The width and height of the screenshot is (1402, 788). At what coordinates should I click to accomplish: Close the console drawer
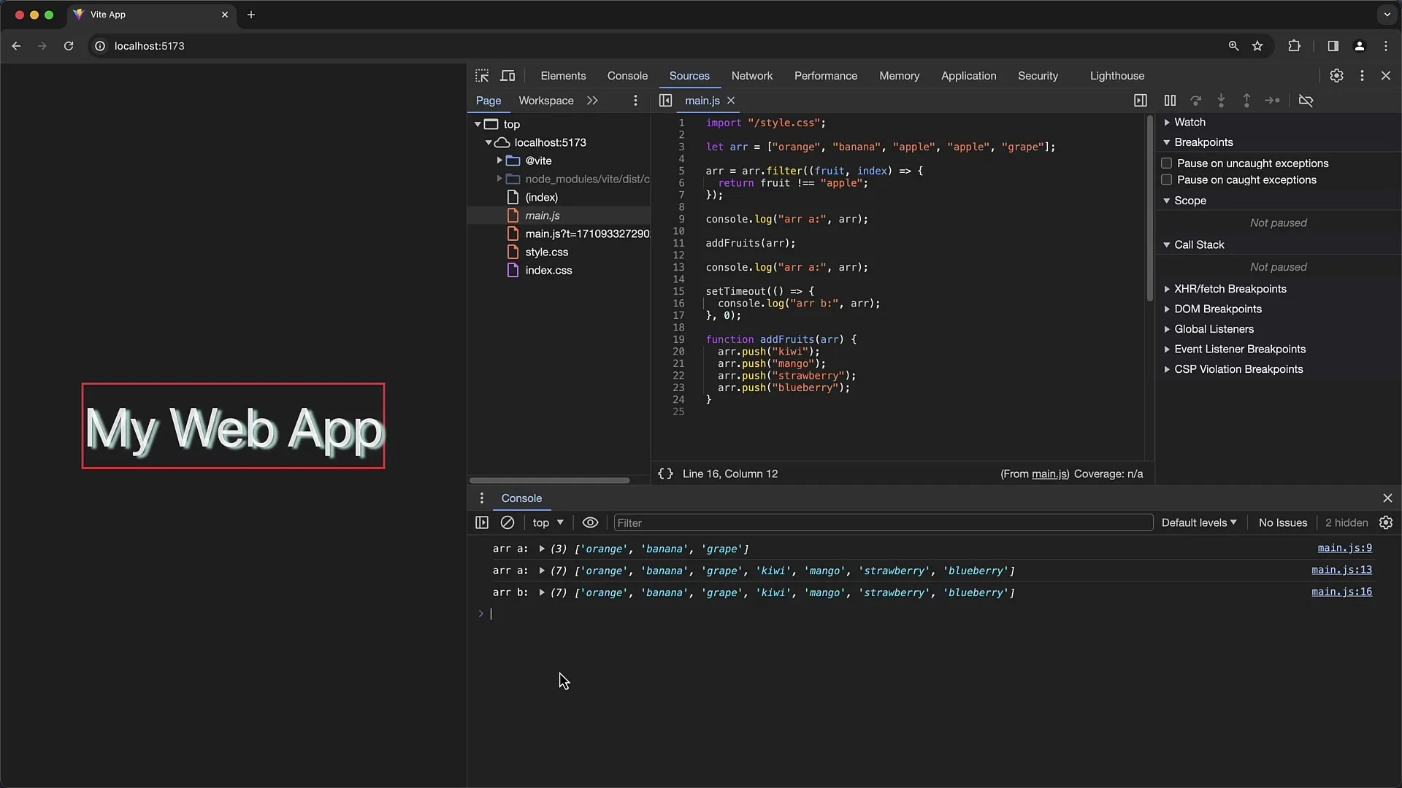pos(1387,498)
